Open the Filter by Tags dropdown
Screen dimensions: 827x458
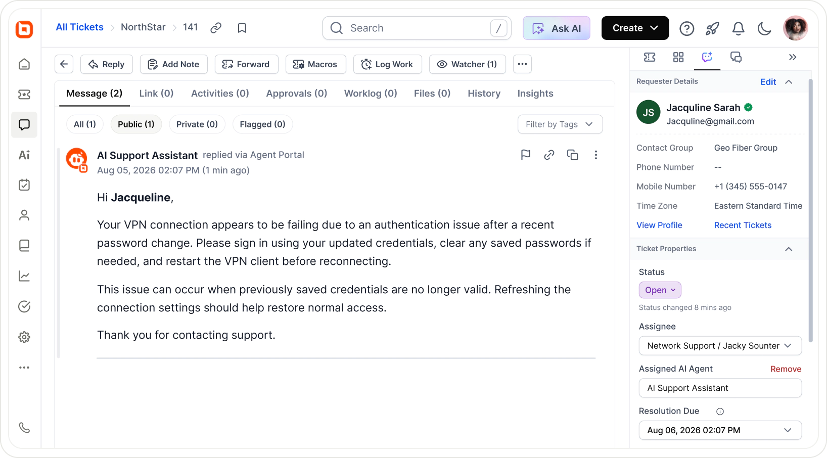(x=560, y=124)
